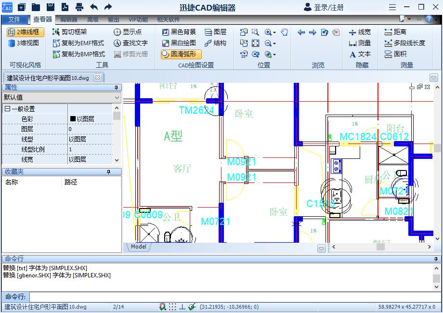443x313 pixels.
Task: Toggle the ortho mode icon in status bar
Action: coord(182,307)
